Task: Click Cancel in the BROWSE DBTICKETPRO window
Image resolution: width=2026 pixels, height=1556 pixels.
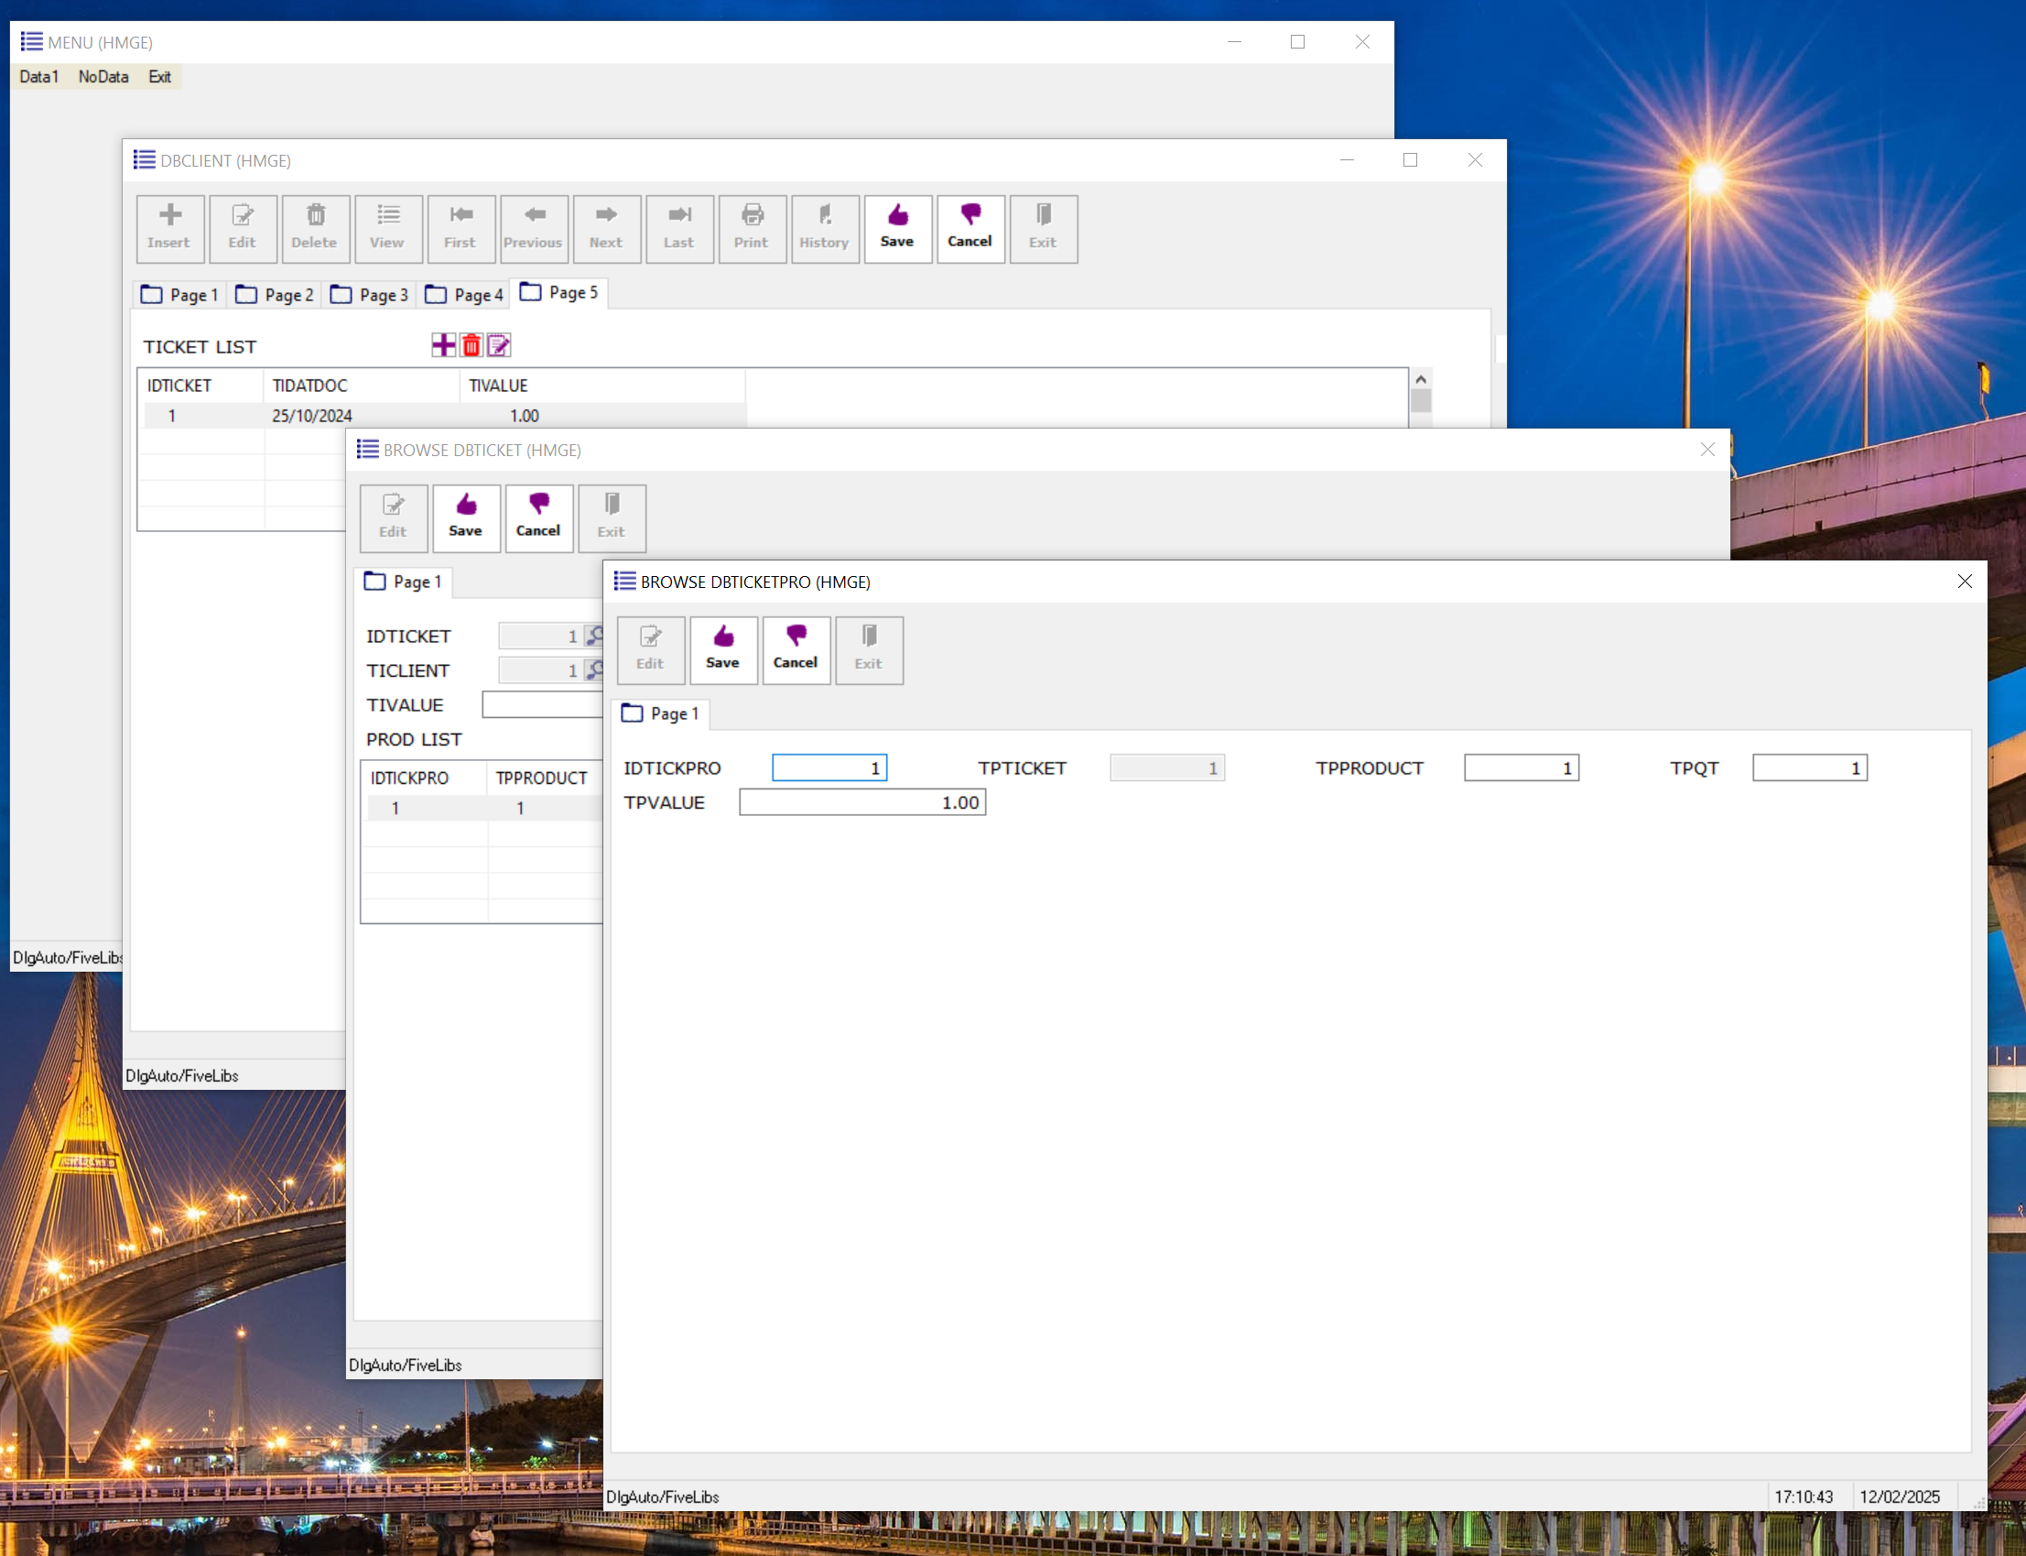Action: 796,648
